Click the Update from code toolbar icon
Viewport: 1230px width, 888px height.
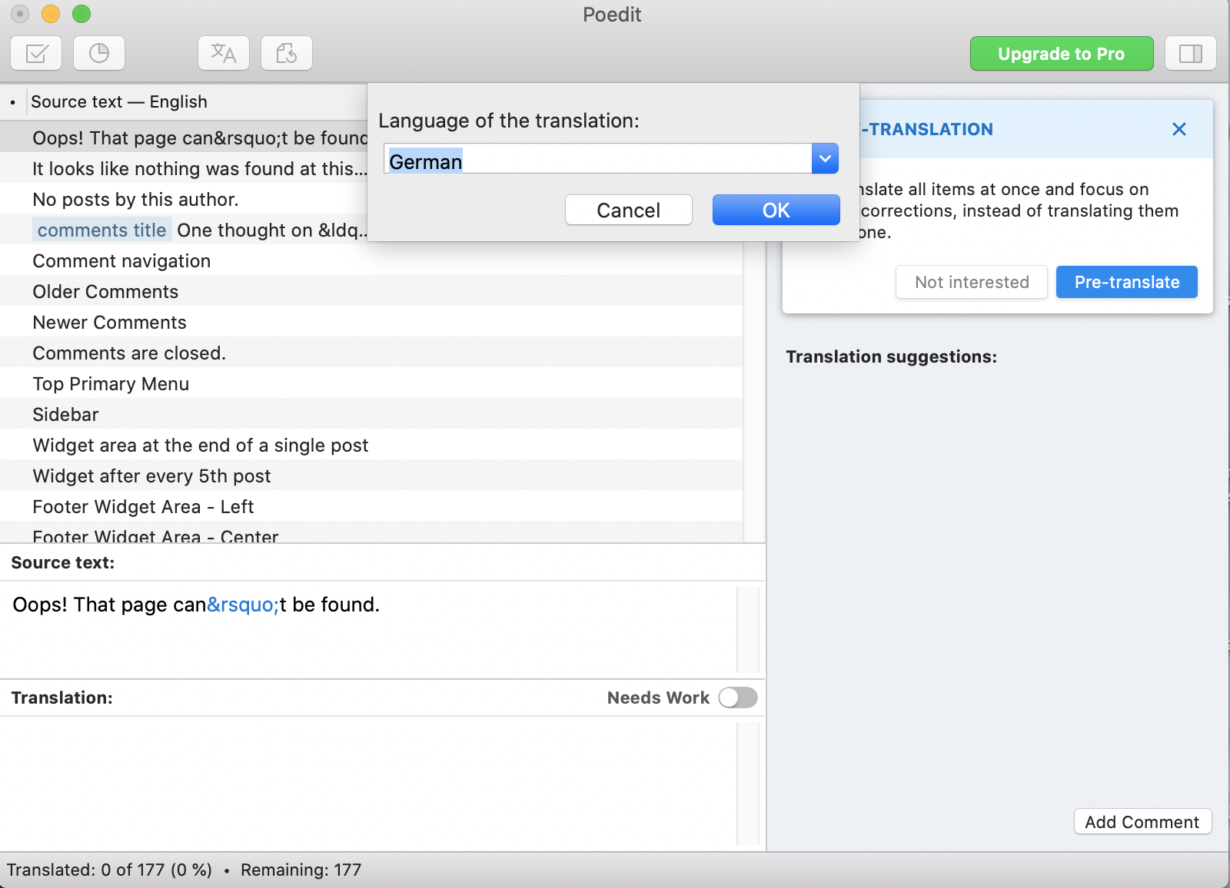(x=287, y=54)
